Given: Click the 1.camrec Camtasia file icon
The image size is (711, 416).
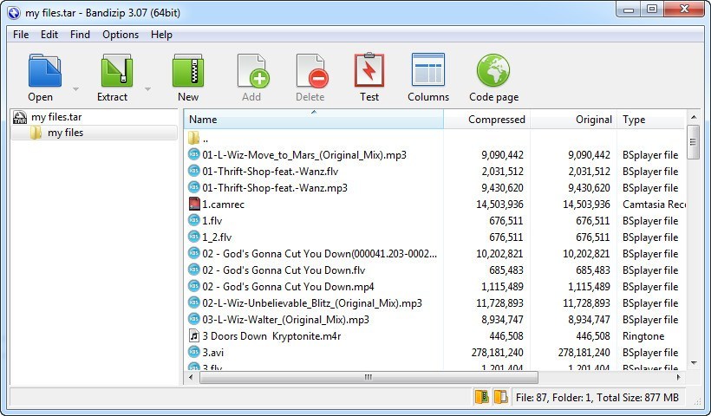Looking at the screenshot, I should point(194,204).
